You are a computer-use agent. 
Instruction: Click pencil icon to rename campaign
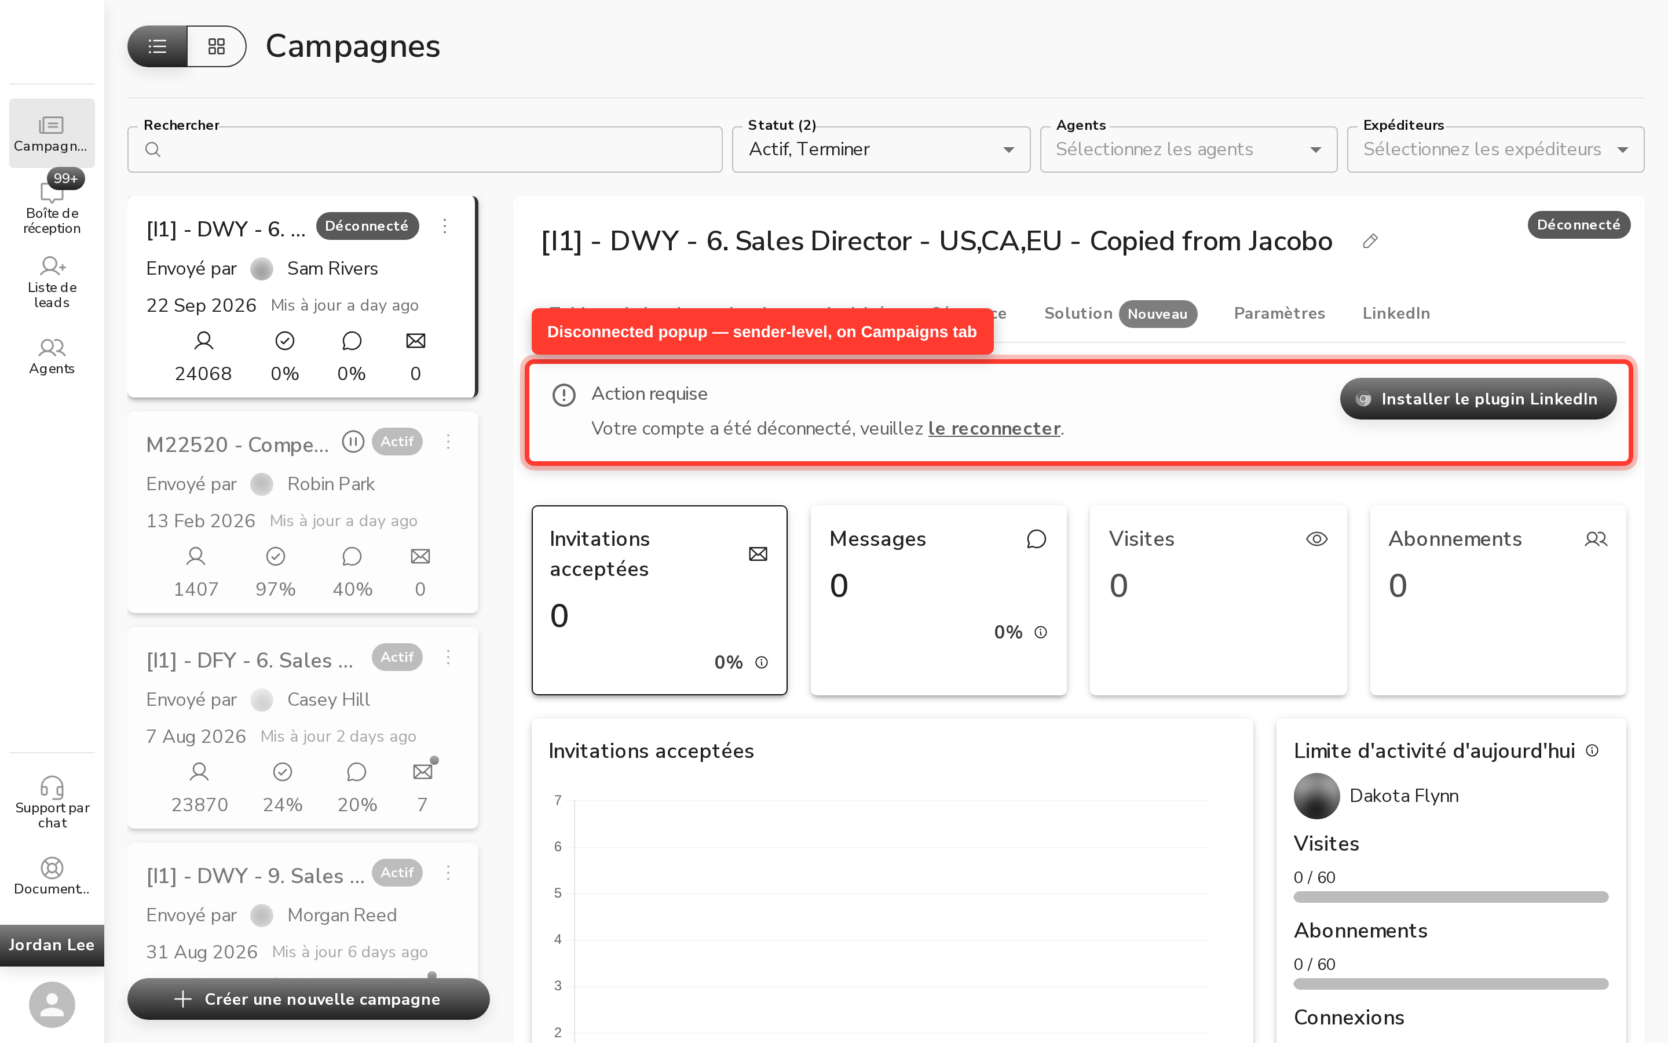coord(1370,242)
